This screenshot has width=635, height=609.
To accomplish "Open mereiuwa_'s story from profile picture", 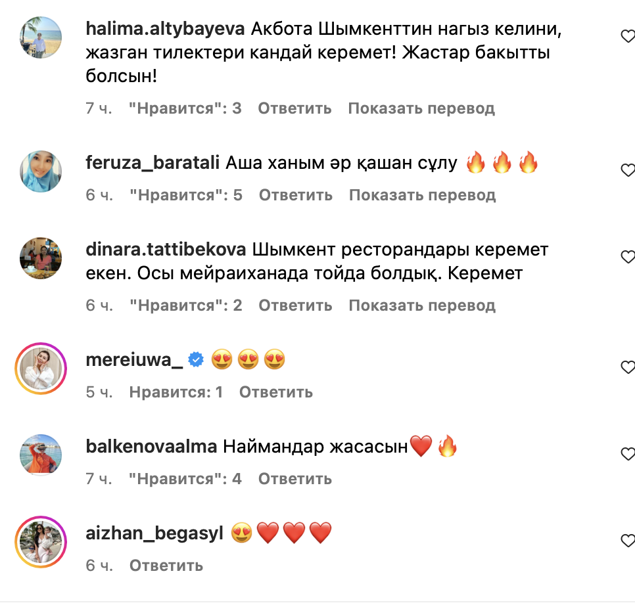I will pyautogui.click(x=41, y=369).
